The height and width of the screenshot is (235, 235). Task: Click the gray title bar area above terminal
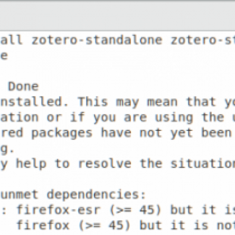pyautogui.click(x=117, y=16)
